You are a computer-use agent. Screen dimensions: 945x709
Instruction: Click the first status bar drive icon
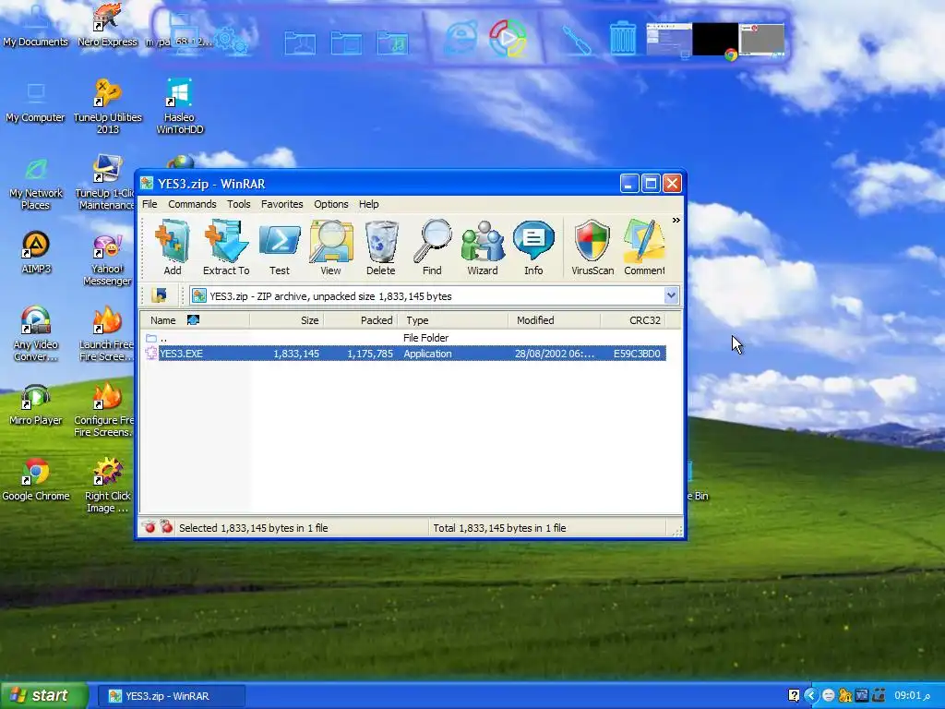(x=150, y=527)
